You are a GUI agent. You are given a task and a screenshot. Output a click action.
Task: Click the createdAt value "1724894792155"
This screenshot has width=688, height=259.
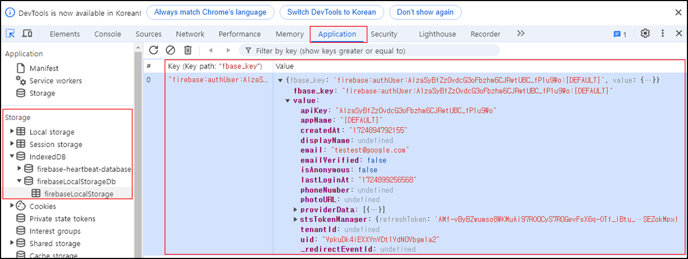coord(378,130)
